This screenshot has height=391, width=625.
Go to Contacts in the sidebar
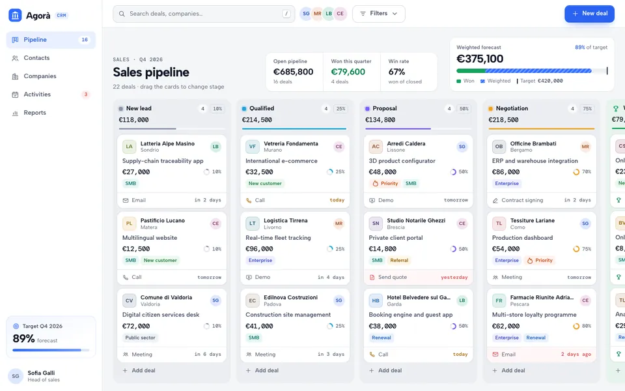[x=51, y=58]
